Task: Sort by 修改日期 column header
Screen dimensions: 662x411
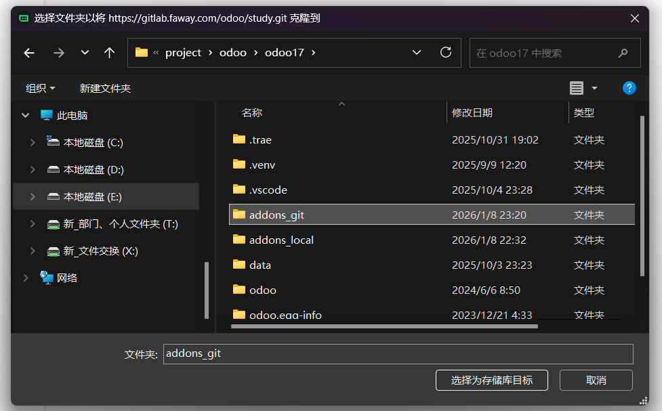Action: point(472,113)
